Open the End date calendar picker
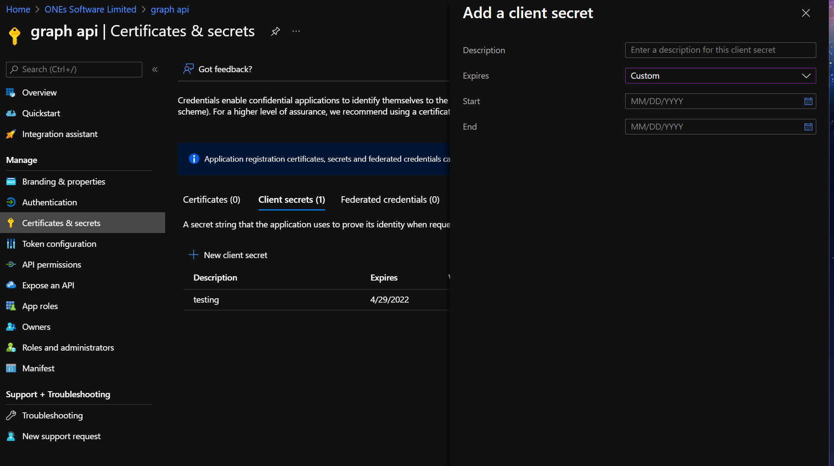 (x=808, y=127)
